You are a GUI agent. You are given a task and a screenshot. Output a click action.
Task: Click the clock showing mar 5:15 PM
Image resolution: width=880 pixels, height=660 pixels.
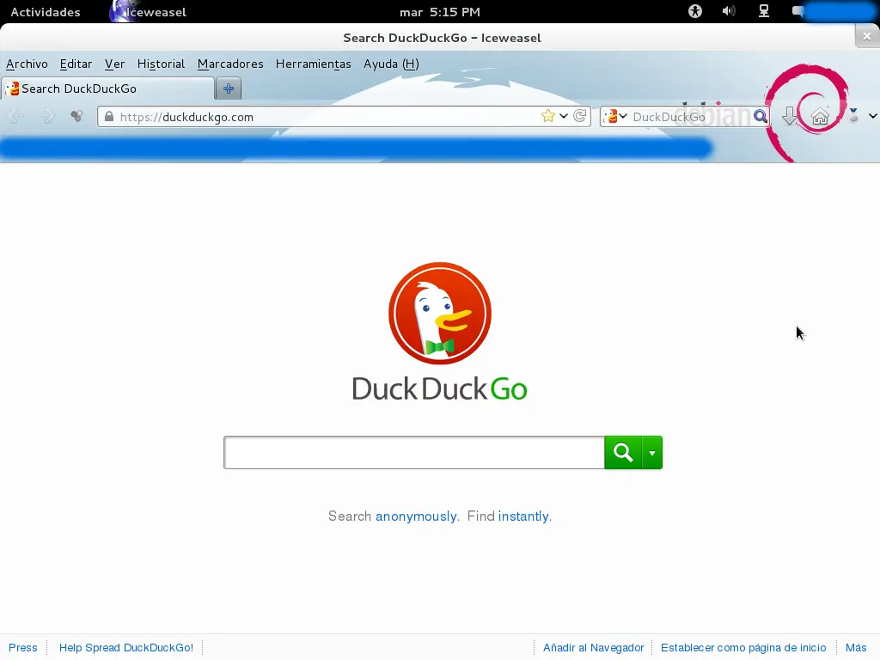point(439,12)
